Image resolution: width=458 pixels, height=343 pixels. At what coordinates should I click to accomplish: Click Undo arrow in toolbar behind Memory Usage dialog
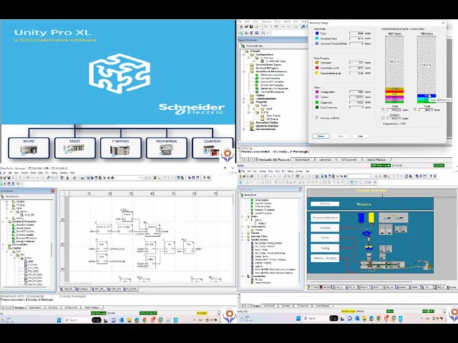(283, 26)
